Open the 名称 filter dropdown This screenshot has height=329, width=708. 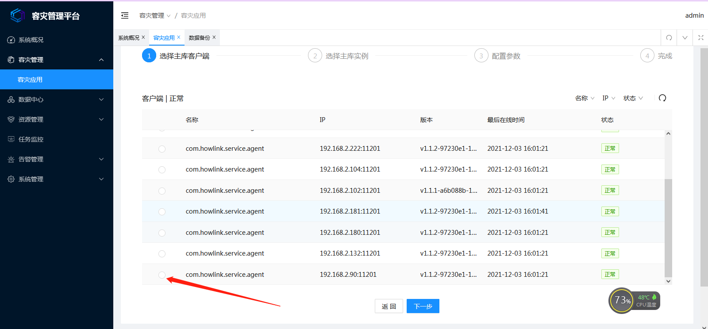pyautogui.click(x=585, y=98)
